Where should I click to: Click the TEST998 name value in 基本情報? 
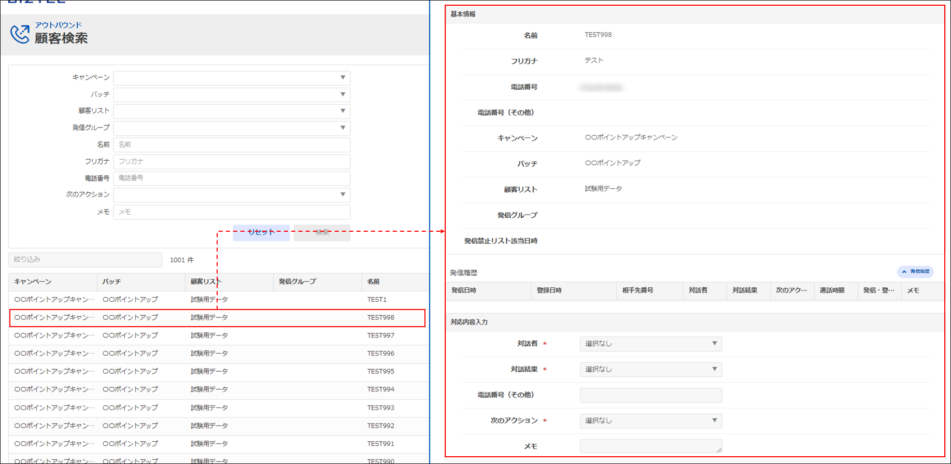tap(598, 35)
